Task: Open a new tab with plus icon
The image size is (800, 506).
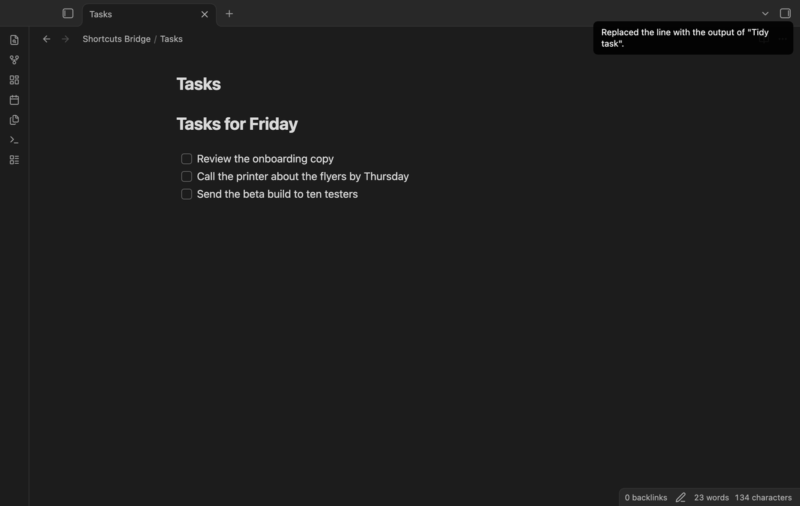Action: [229, 13]
